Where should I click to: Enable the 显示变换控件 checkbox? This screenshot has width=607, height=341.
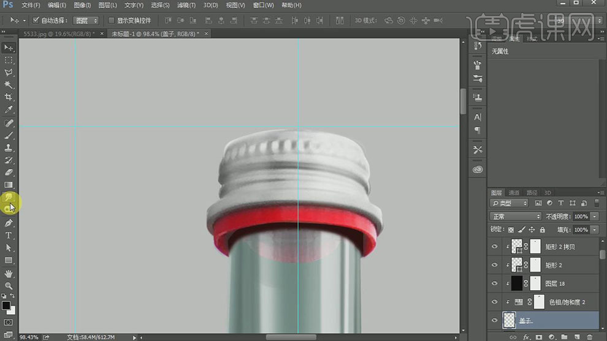point(111,20)
